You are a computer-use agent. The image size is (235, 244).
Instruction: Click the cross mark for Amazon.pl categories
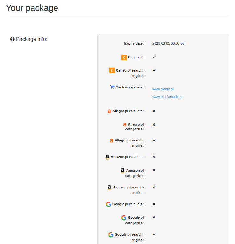154,170
